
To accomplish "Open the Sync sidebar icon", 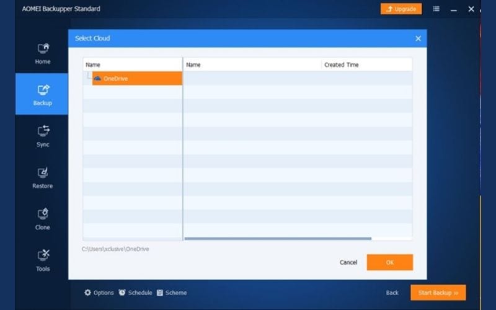I will pyautogui.click(x=43, y=131).
